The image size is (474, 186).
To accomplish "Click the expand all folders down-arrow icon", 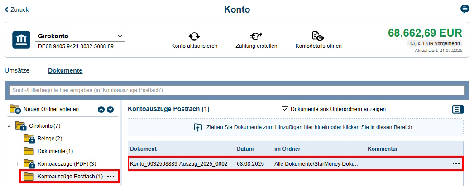I will [x=110, y=109].
